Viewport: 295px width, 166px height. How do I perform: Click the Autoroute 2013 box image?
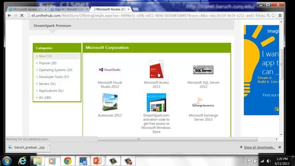point(110,102)
